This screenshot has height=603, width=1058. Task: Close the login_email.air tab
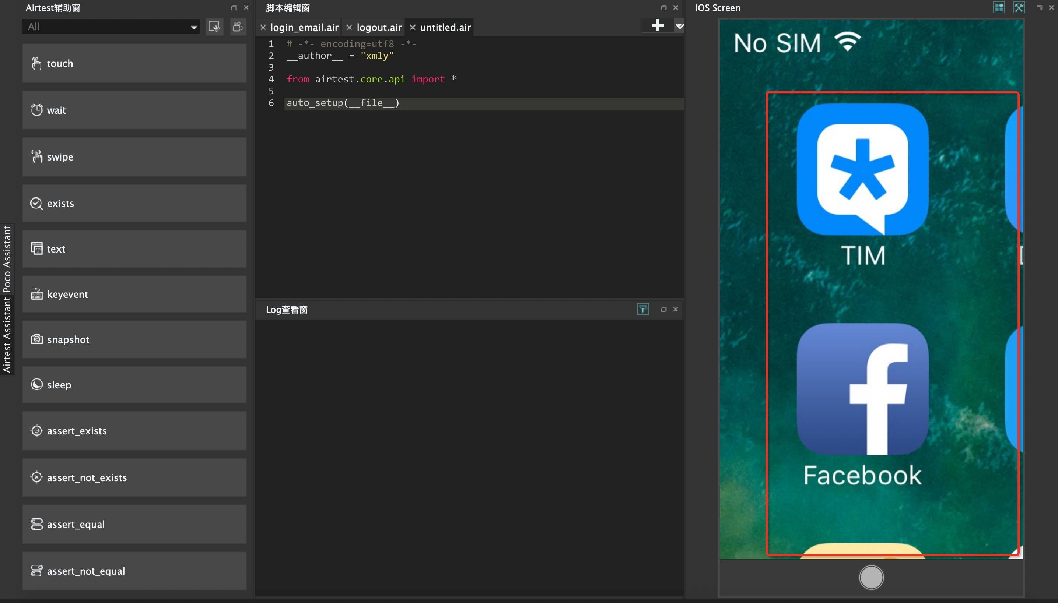(263, 27)
